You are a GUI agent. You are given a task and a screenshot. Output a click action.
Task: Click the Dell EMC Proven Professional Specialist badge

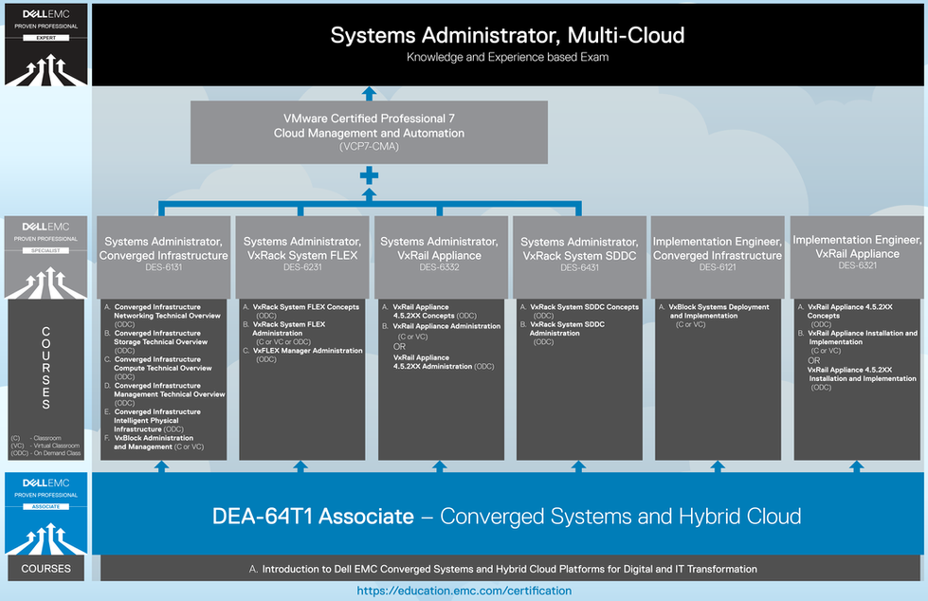(x=46, y=257)
